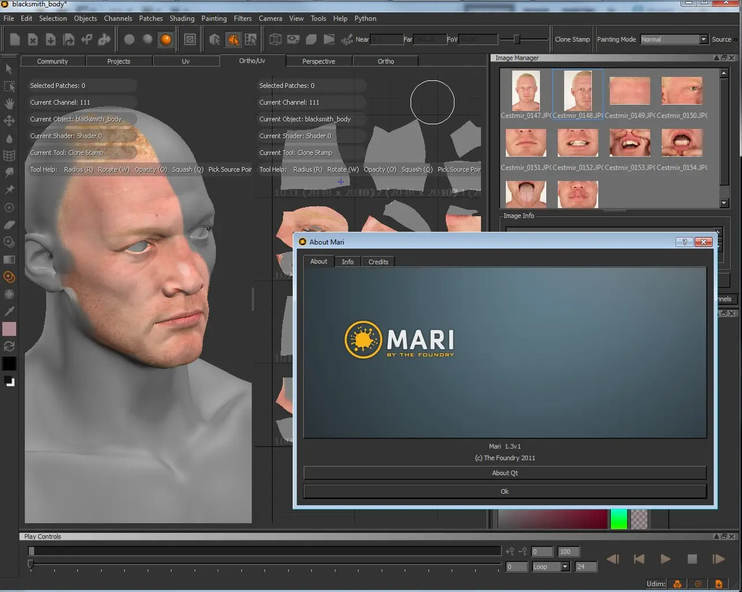Select flat lighting sphere icon
The image size is (742, 592).
point(129,39)
